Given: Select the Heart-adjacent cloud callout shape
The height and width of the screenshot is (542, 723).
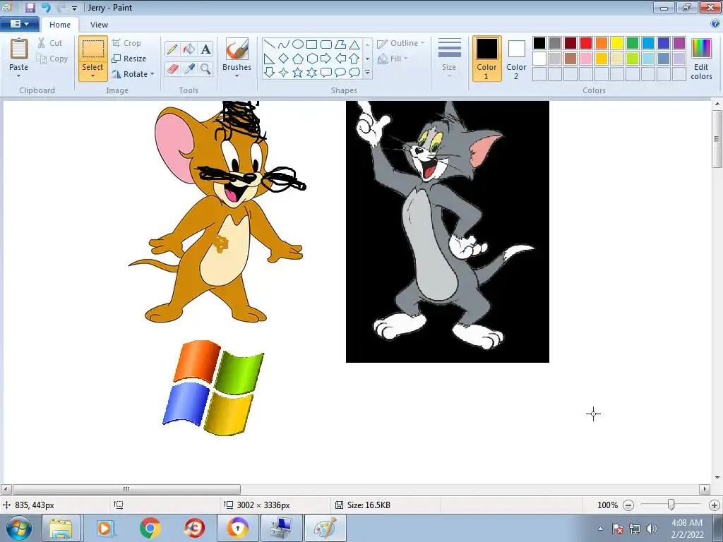Looking at the screenshot, I should (x=354, y=73).
